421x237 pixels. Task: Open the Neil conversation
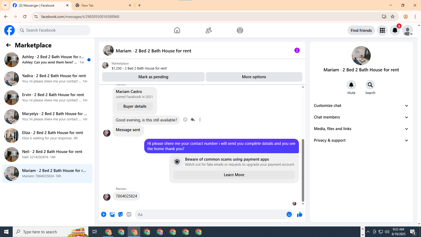47,155
